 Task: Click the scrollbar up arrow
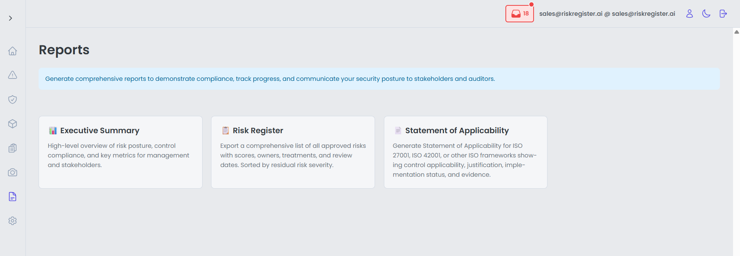pos(736,32)
